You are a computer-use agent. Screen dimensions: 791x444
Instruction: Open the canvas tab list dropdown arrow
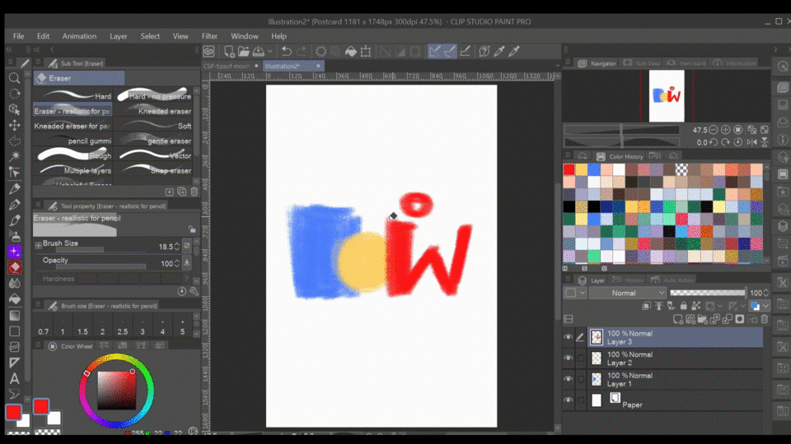pos(558,66)
